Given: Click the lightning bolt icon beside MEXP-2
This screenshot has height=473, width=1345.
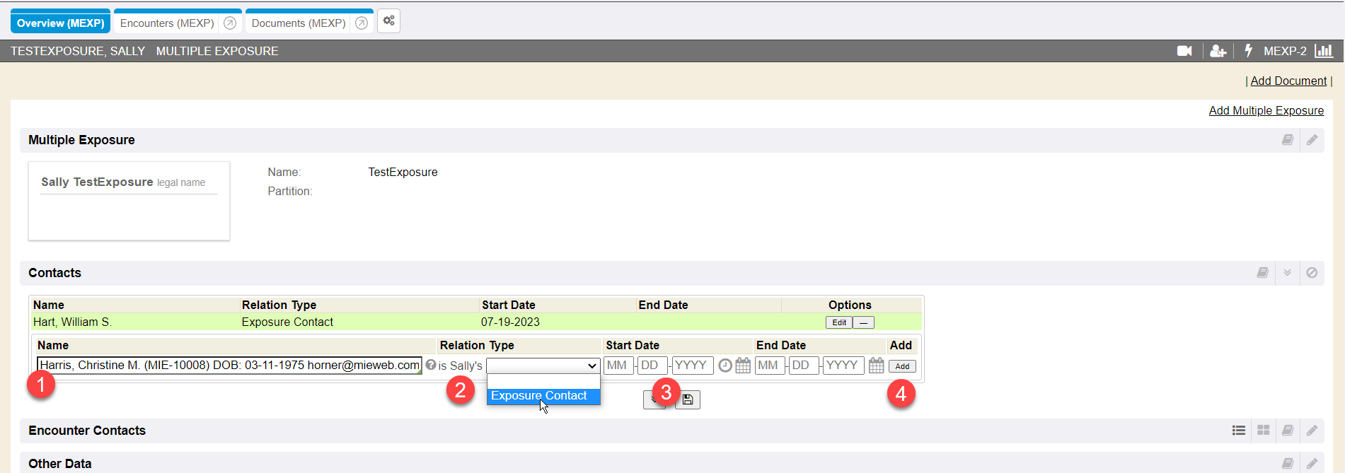Looking at the screenshot, I should click(1248, 51).
